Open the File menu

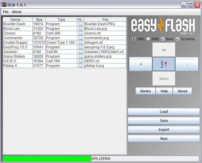5,12
